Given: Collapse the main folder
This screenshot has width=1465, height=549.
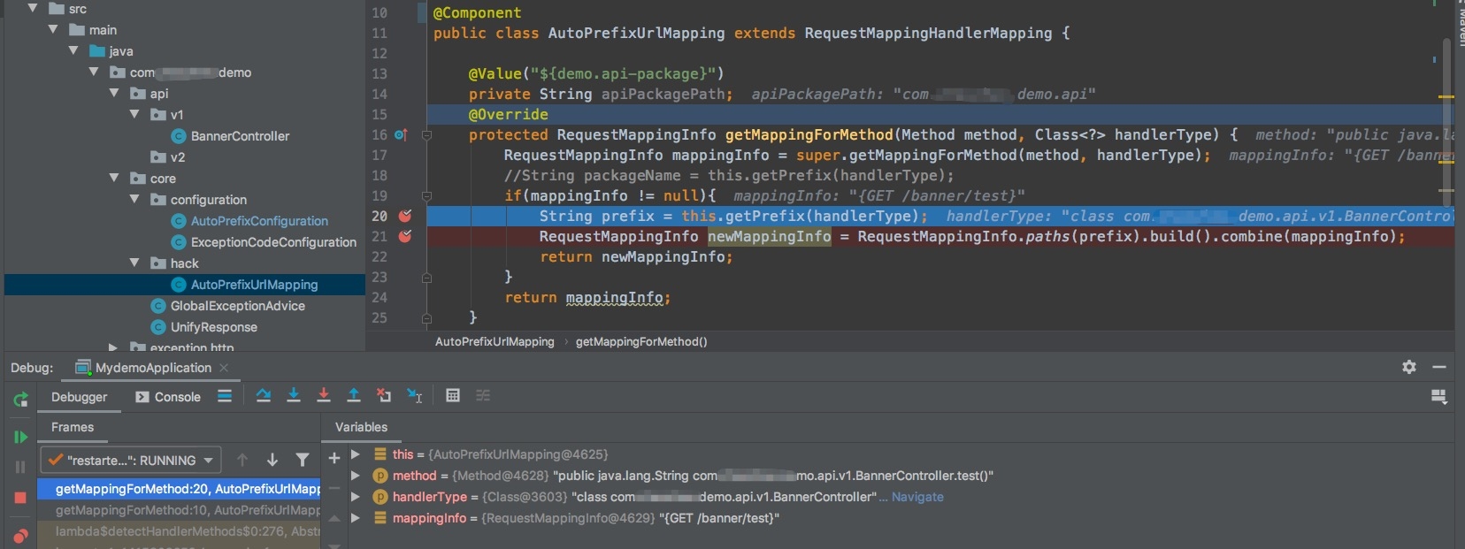Looking at the screenshot, I should (x=53, y=29).
